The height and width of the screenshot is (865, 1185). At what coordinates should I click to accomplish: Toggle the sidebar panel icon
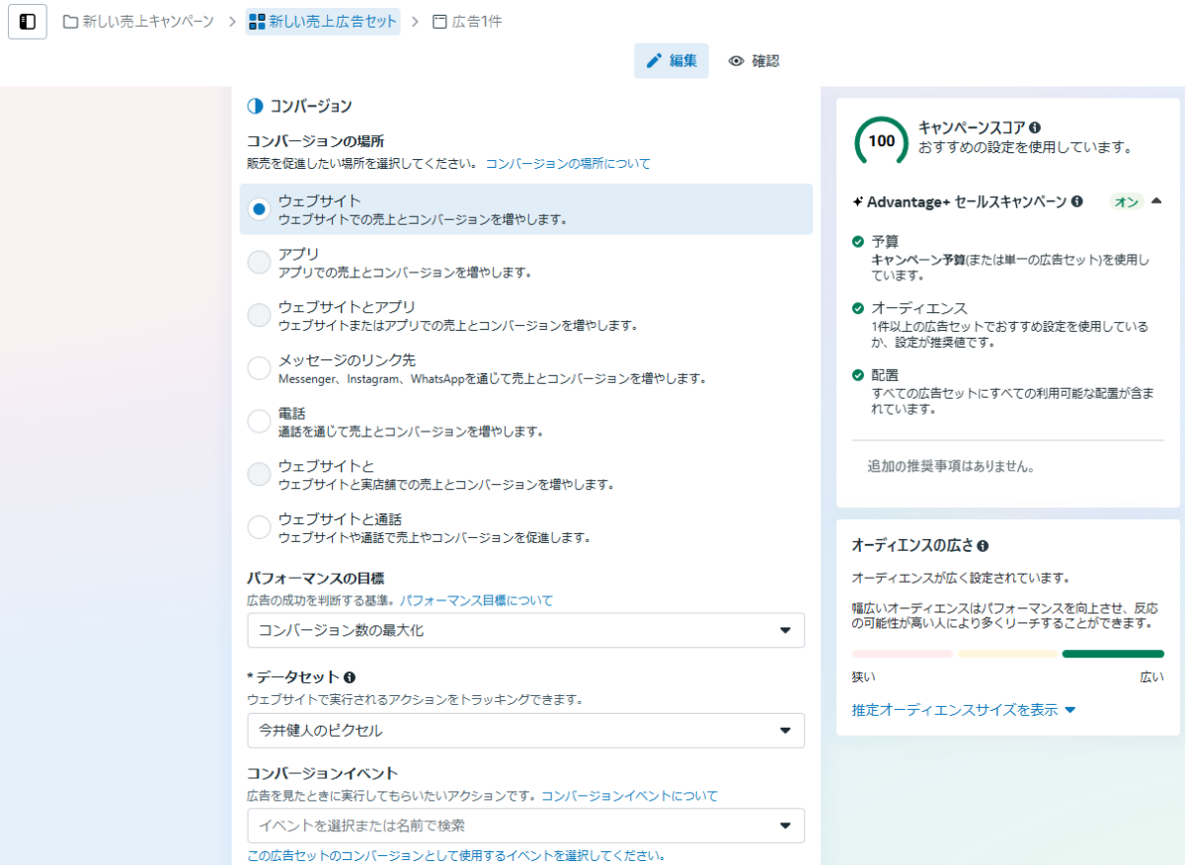[28, 22]
